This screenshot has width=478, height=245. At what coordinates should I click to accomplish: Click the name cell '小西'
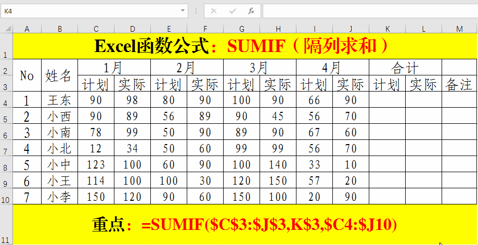[60, 115]
